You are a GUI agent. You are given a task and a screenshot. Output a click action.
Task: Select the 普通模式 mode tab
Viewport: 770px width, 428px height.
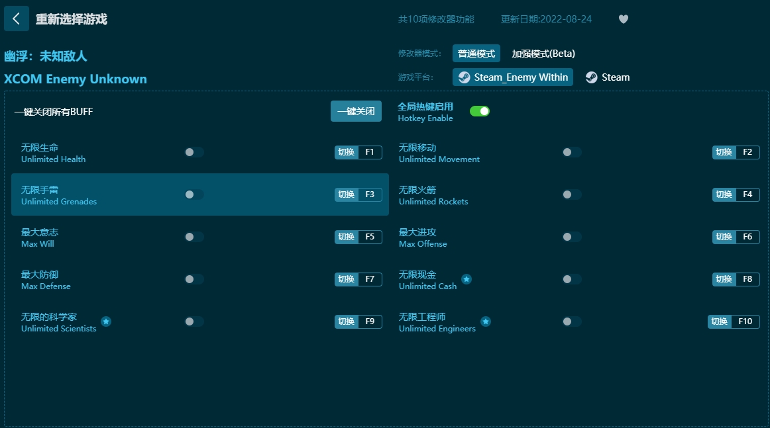pos(476,54)
